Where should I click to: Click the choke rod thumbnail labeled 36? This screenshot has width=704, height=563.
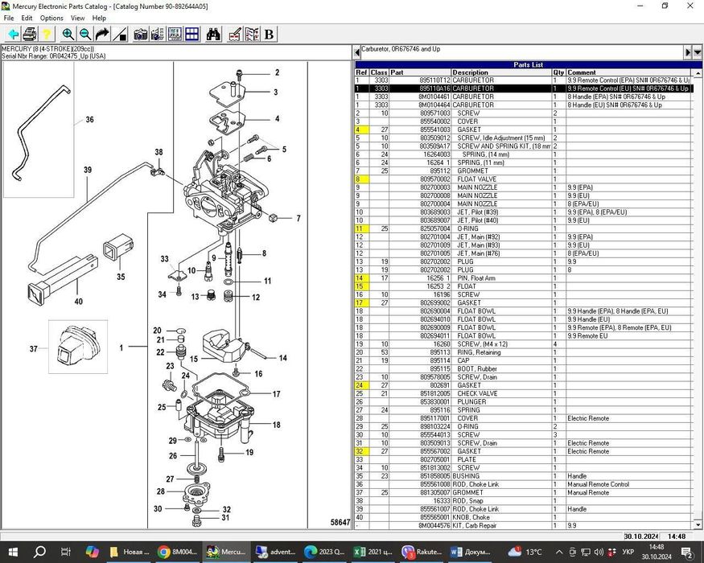39,130
